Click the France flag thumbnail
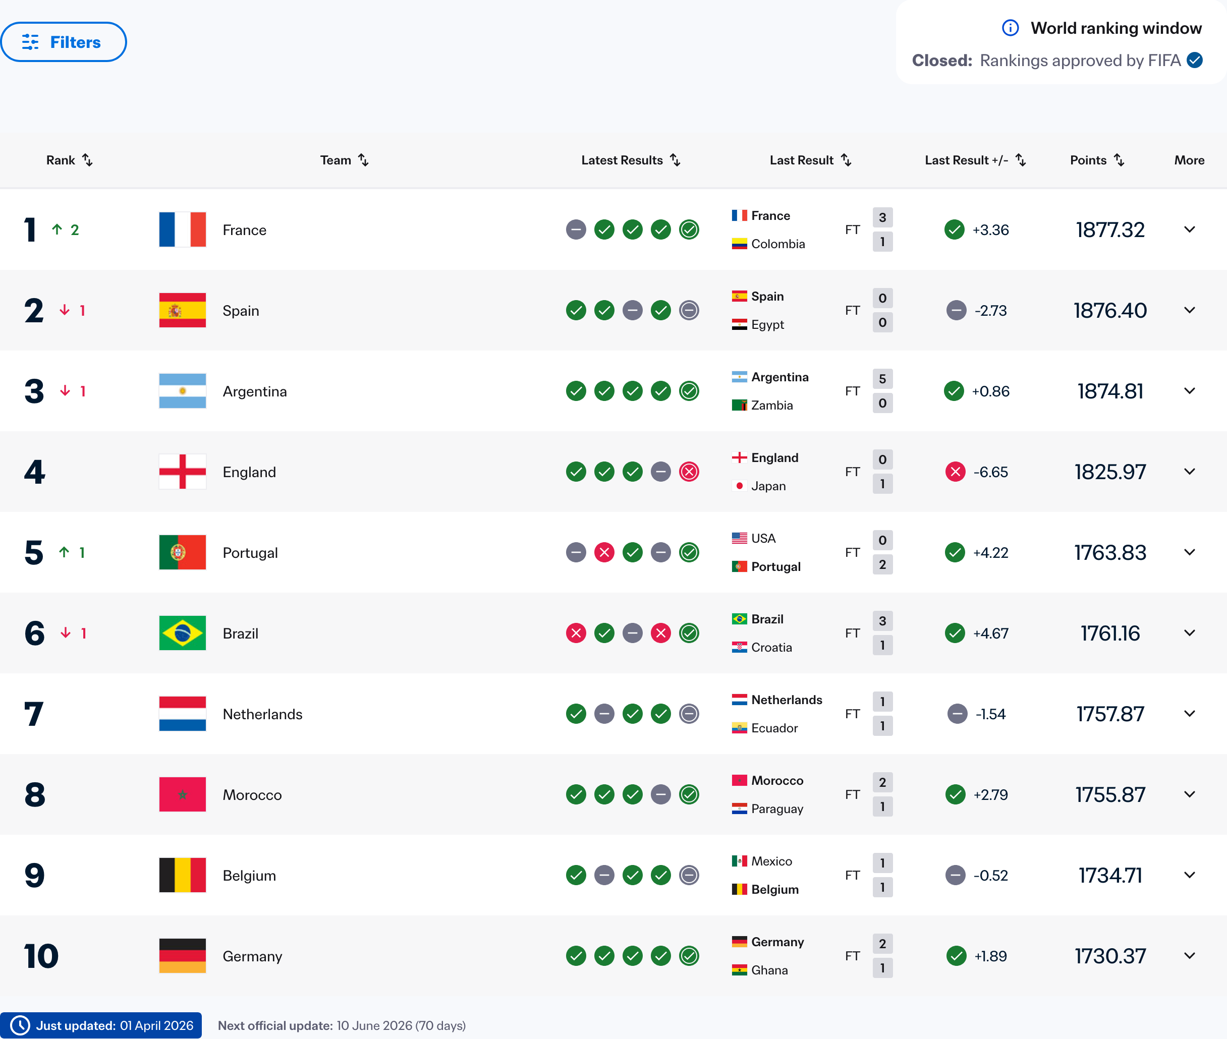This screenshot has width=1227, height=1039. [182, 229]
